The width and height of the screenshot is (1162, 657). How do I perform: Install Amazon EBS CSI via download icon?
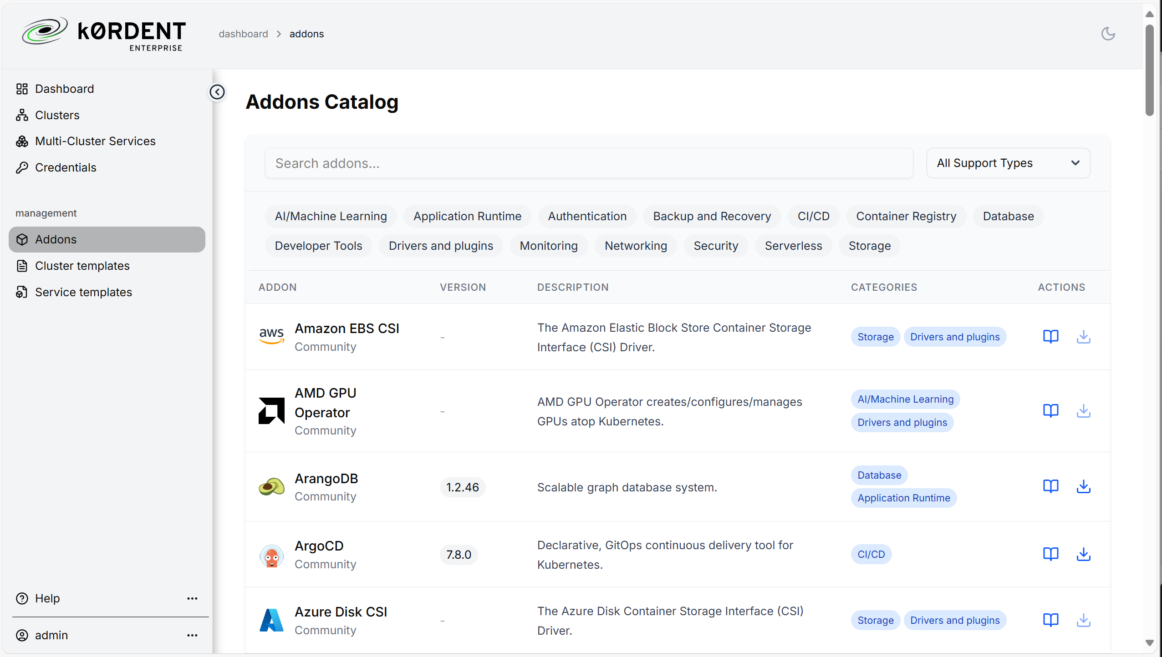(1083, 337)
